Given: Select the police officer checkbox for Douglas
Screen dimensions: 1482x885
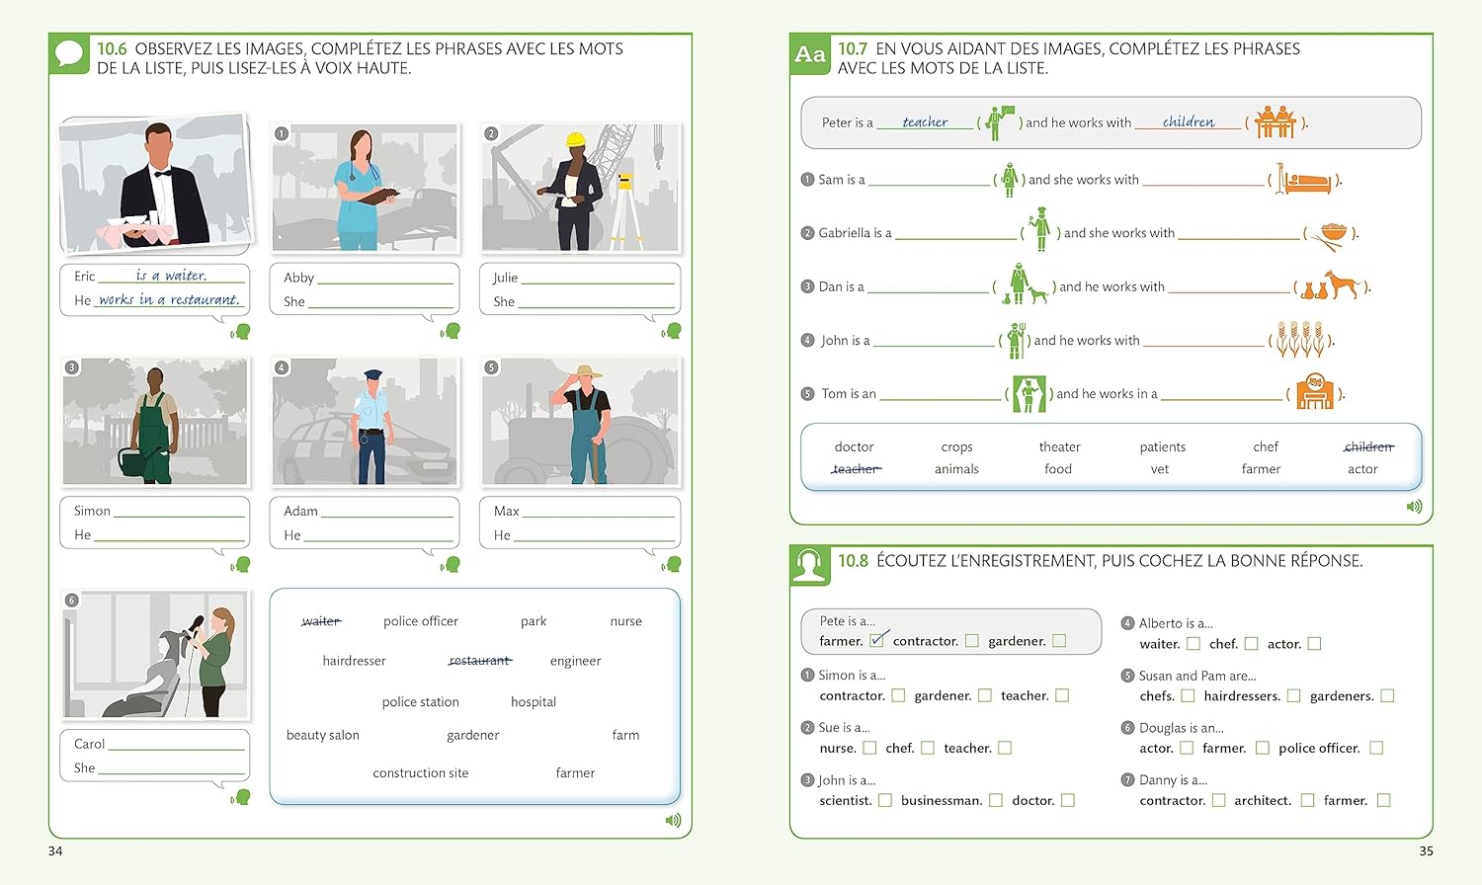Looking at the screenshot, I should coord(1376,748).
